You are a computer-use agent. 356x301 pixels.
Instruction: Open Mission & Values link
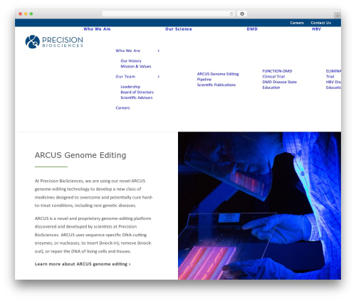(136, 66)
